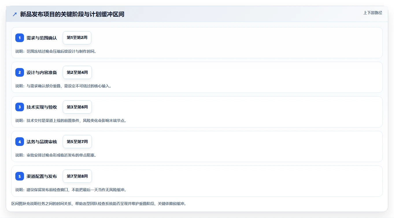The height and width of the screenshot is (218, 394).
Task: Click the note about 技术交付是渠道上线的前置条件
Action: pyautogui.click(x=71, y=121)
